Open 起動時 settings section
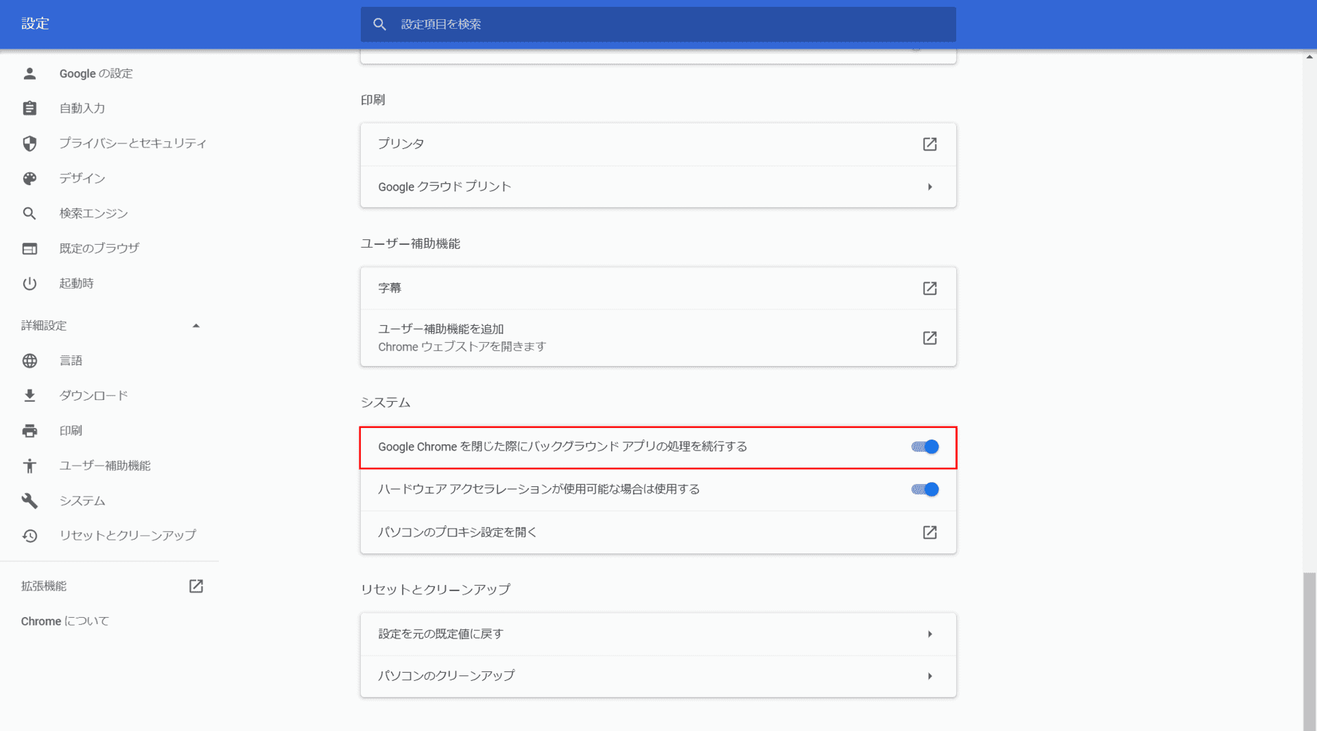 (77, 283)
